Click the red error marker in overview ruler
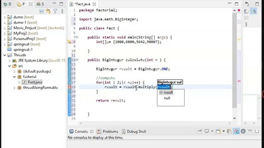The height and width of the screenshot is (148, 264). pos(239,81)
